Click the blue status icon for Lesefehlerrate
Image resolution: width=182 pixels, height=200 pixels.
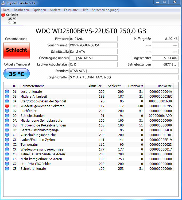tap(7, 91)
